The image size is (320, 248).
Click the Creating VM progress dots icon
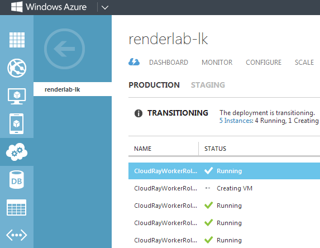[208, 188]
